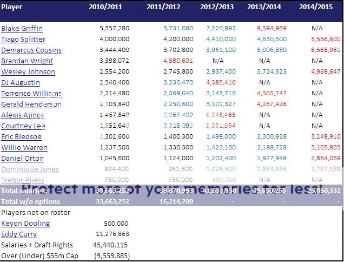Click Brandan Wright's 4,580,601 value
This screenshot has height=262, width=344.
(x=178, y=61)
